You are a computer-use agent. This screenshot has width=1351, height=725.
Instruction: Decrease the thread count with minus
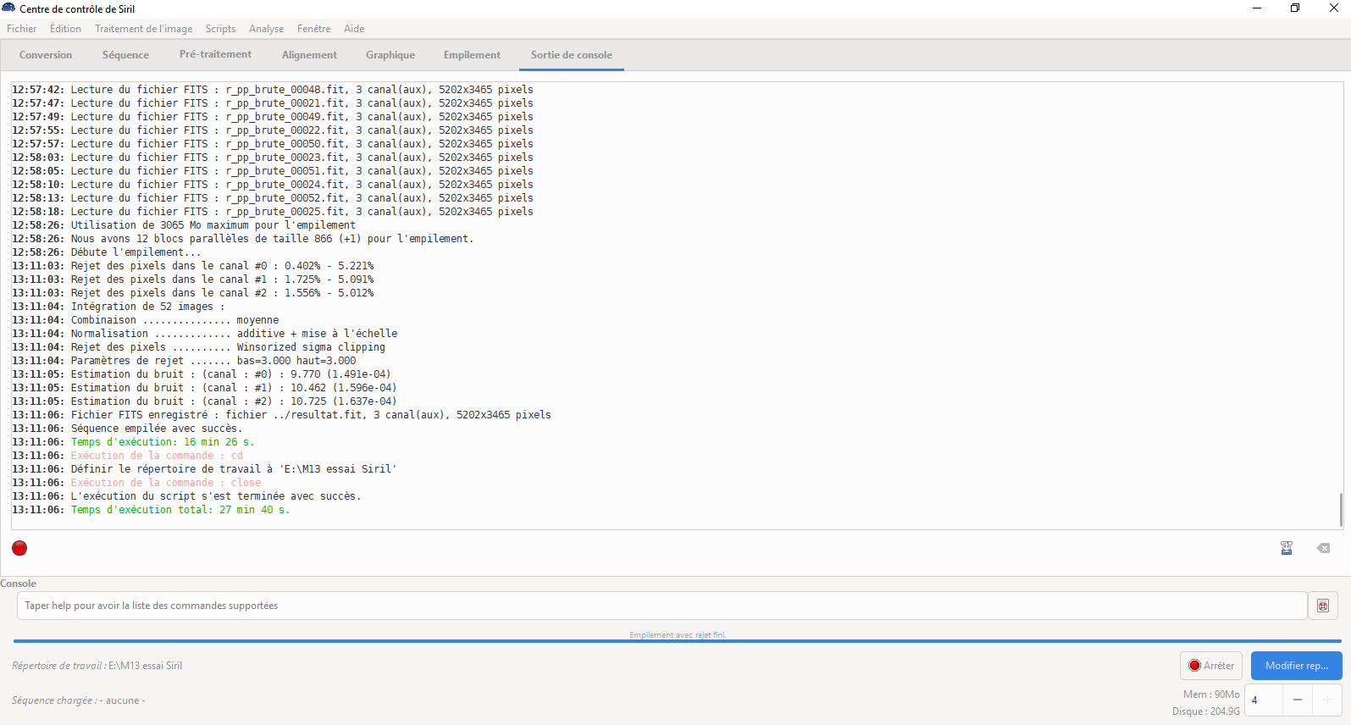[x=1298, y=700]
